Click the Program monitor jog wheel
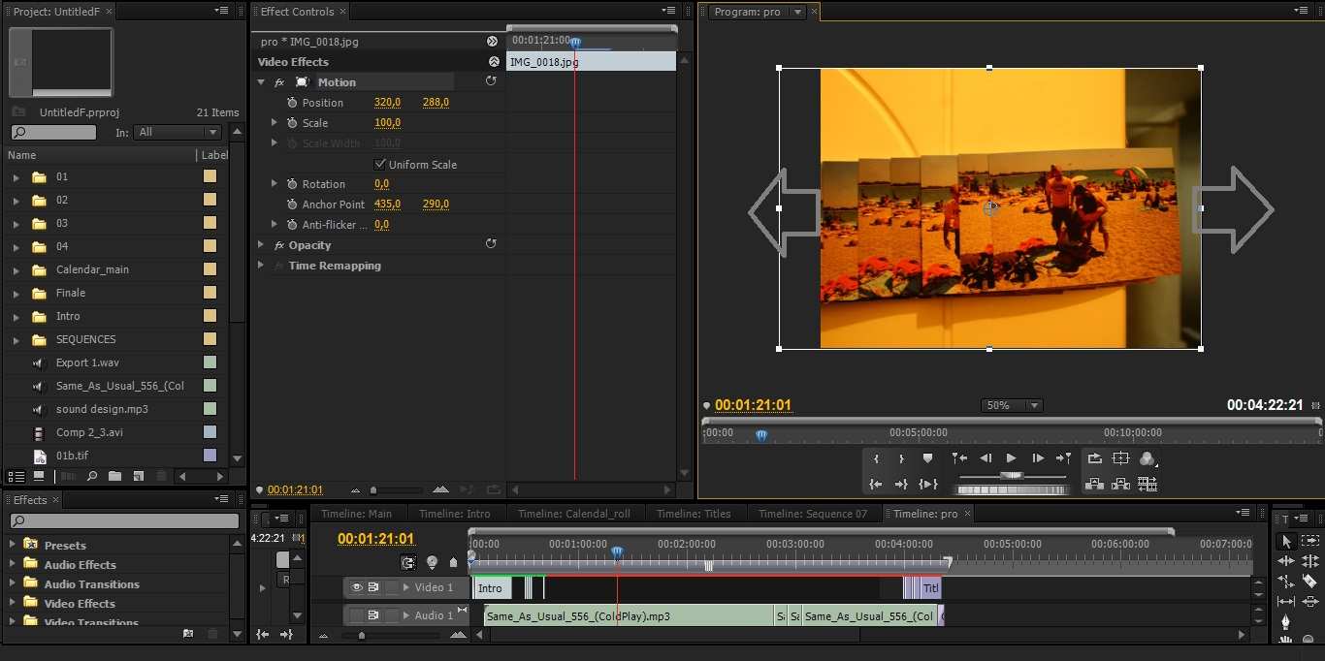The height and width of the screenshot is (661, 1325). tap(1012, 489)
